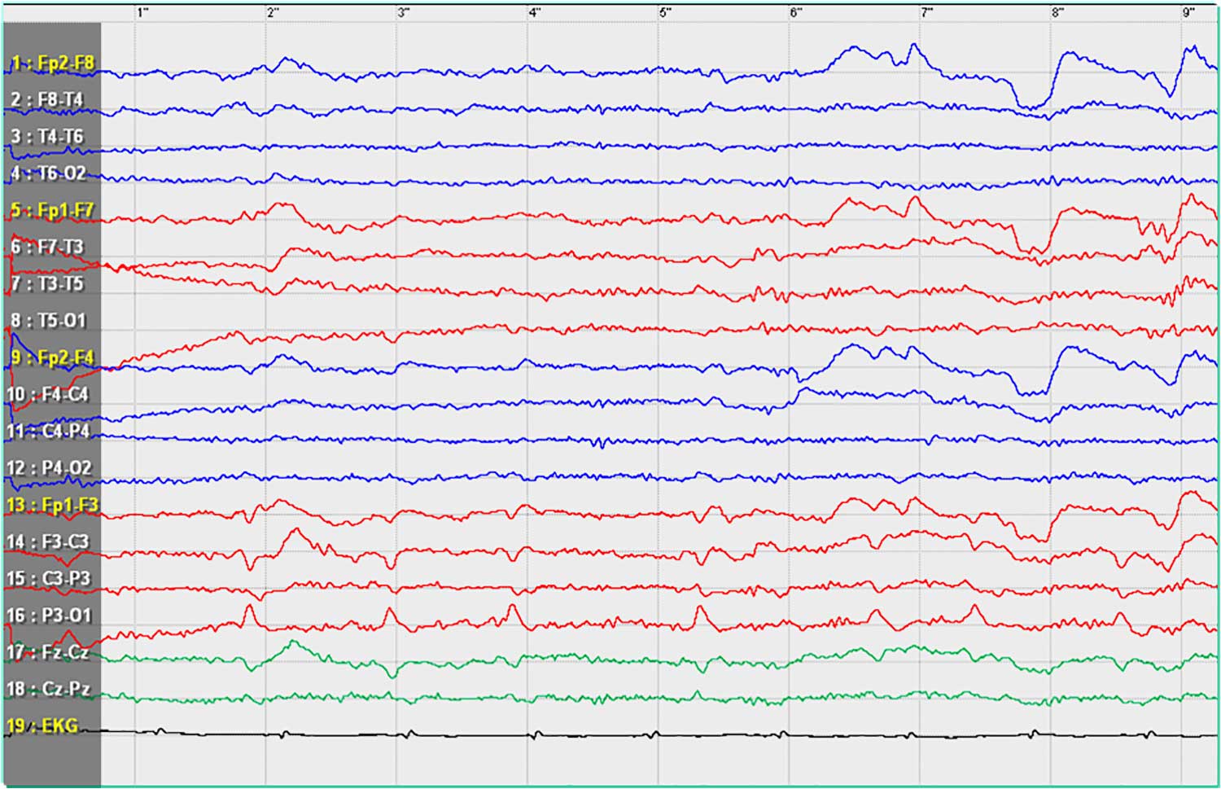Select the highlighted Fp1-F7 channel label
Screen dimensions: 1221x789
tap(52, 210)
